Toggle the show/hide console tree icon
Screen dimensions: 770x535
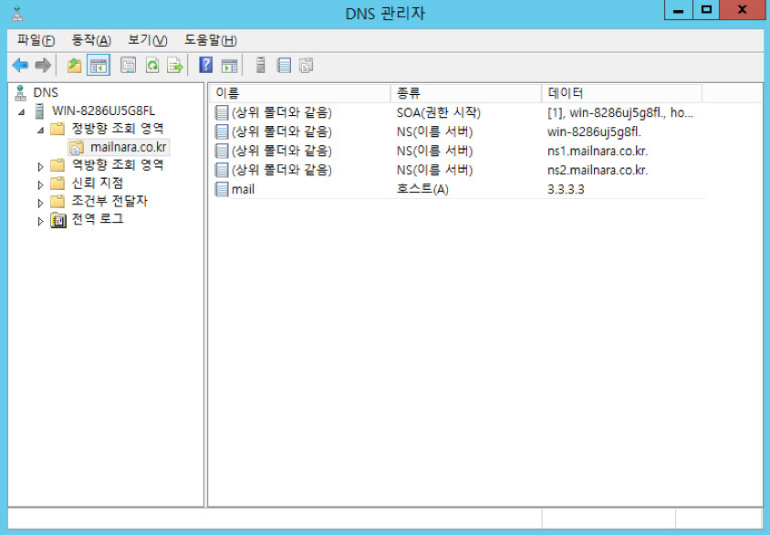tap(99, 65)
